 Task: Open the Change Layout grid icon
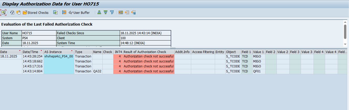121,12
